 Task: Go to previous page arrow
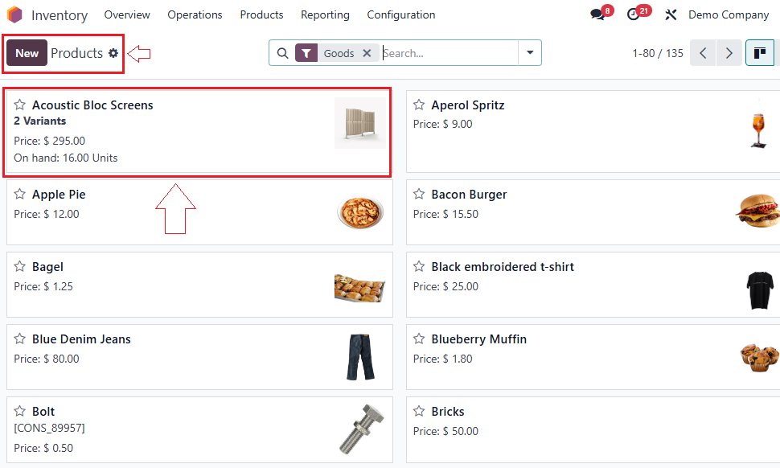tap(703, 53)
